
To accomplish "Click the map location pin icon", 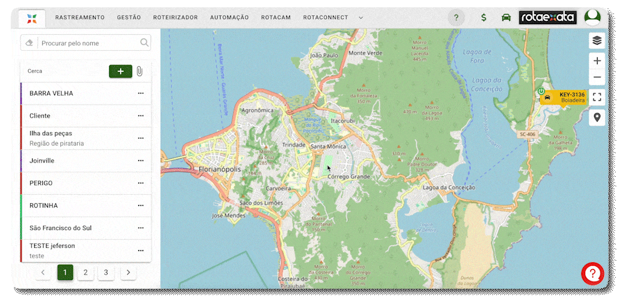I will pos(597,117).
